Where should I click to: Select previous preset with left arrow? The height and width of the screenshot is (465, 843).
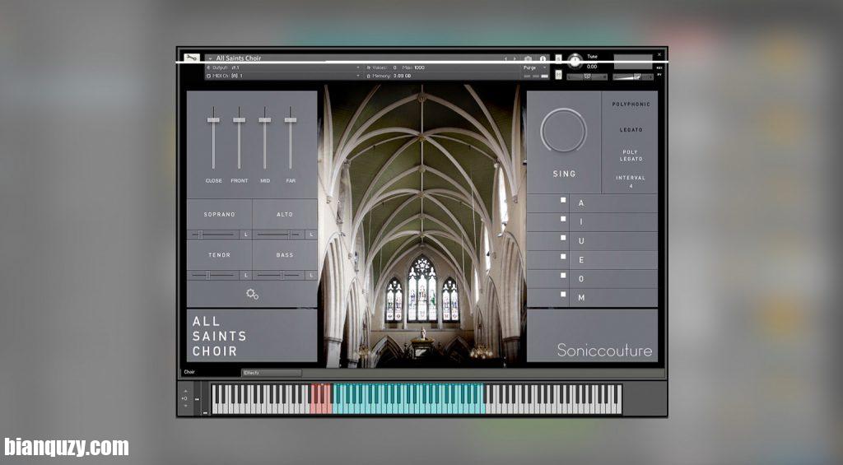(505, 58)
